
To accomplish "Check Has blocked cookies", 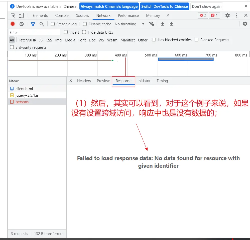I will pos(154,40).
